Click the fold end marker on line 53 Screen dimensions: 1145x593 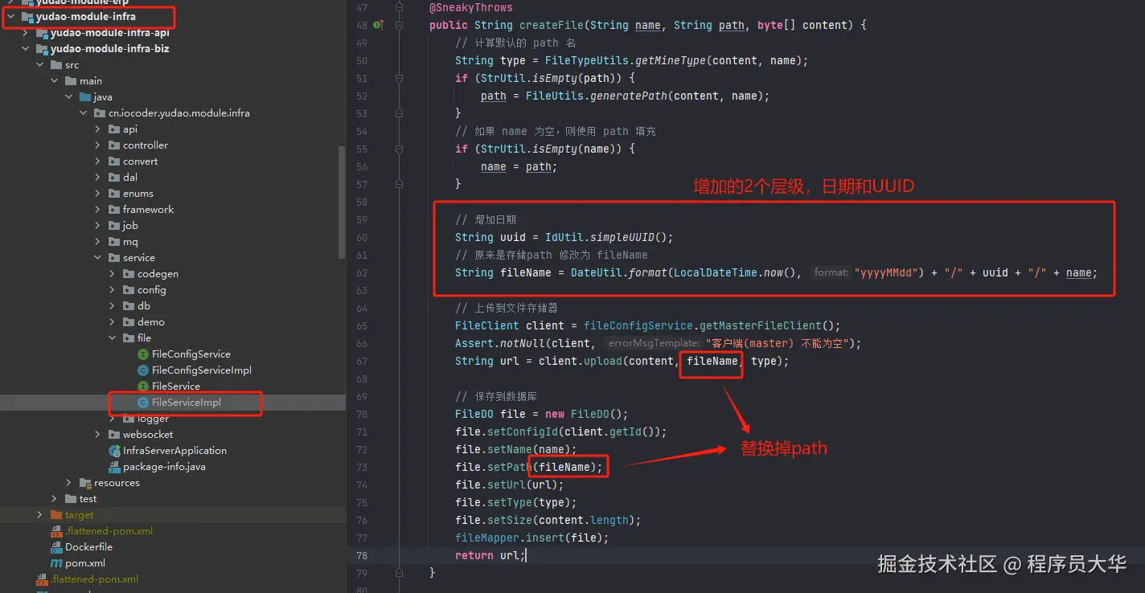point(399,113)
